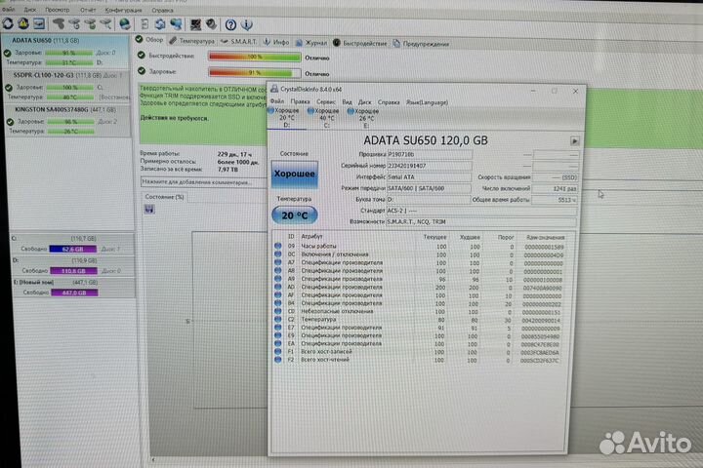Viewport: 703px width, 468px height.
Task: Click the yellow warning triangle toolbar icon
Action: pyautogui.click(x=23, y=23)
